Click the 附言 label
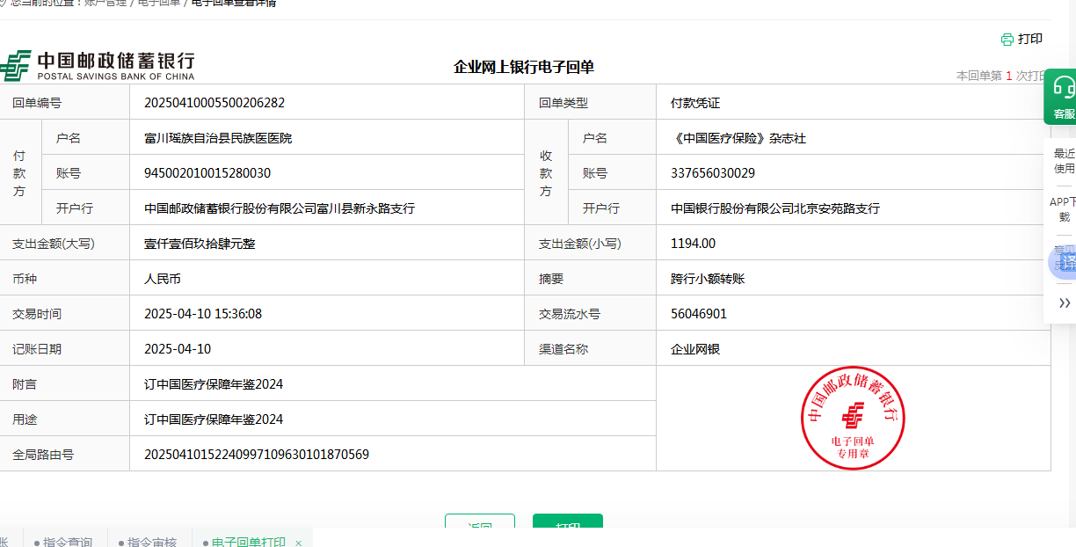This screenshot has width=1076, height=547. (x=25, y=384)
